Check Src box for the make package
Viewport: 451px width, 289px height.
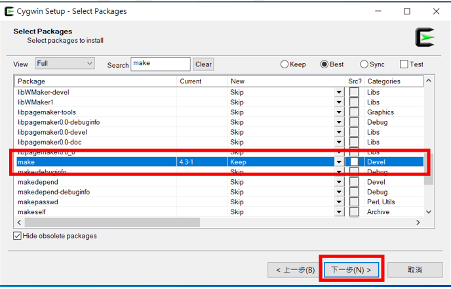click(354, 162)
